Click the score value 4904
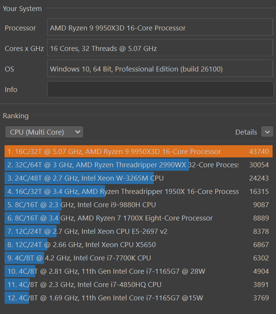The width and height of the screenshot is (276, 314). 261,271
